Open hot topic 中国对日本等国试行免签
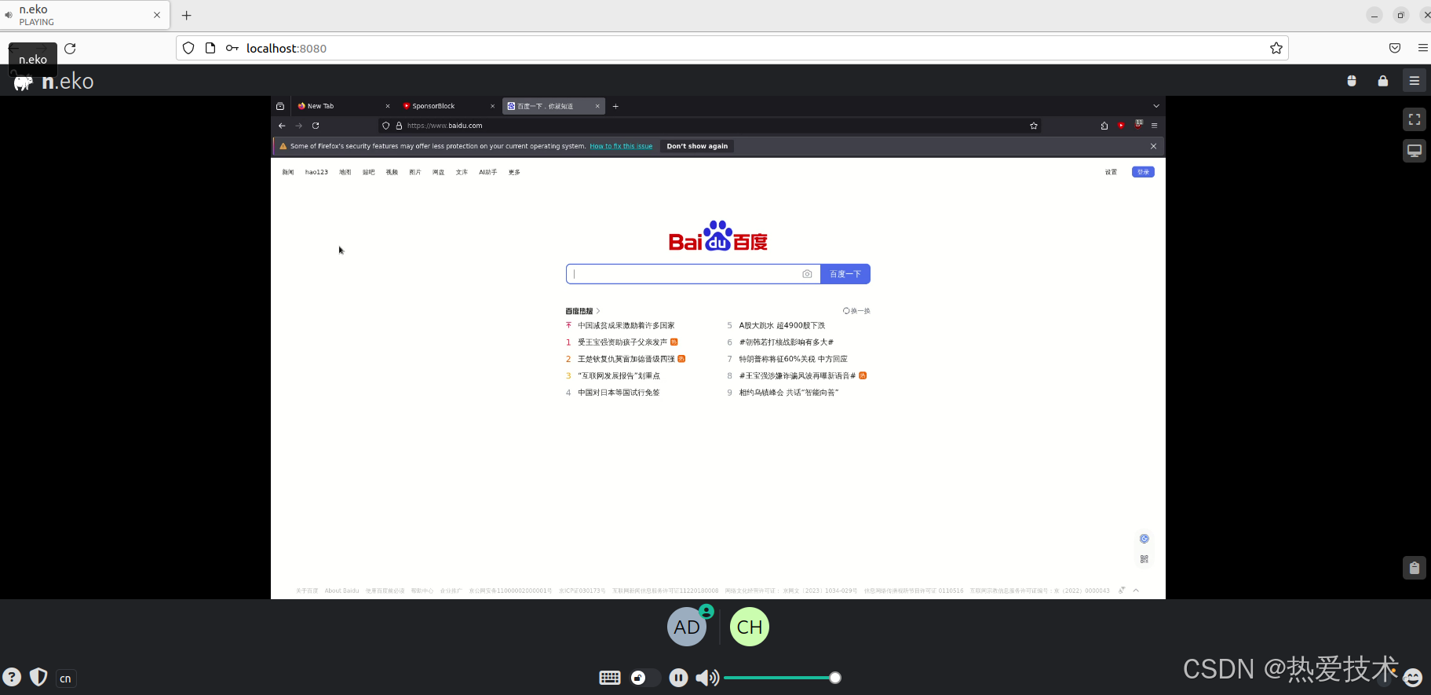Viewport: 1431px width, 695px height. 619,393
